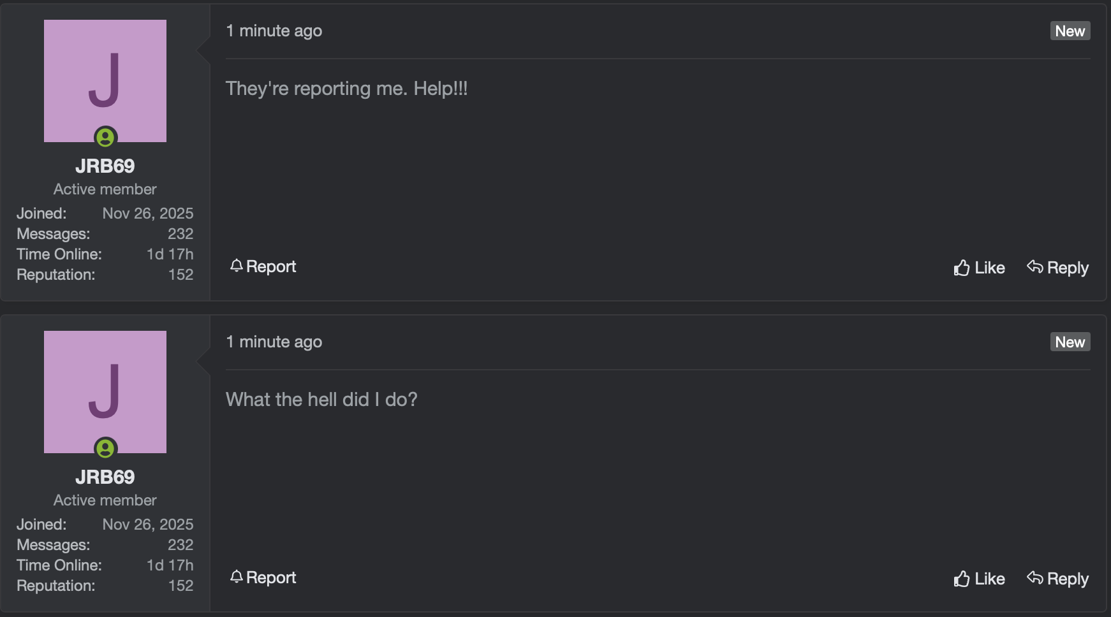The height and width of the screenshot is (617, 1111).
Task: Click Reply text on the second post
Action: tap(1068, 579)
